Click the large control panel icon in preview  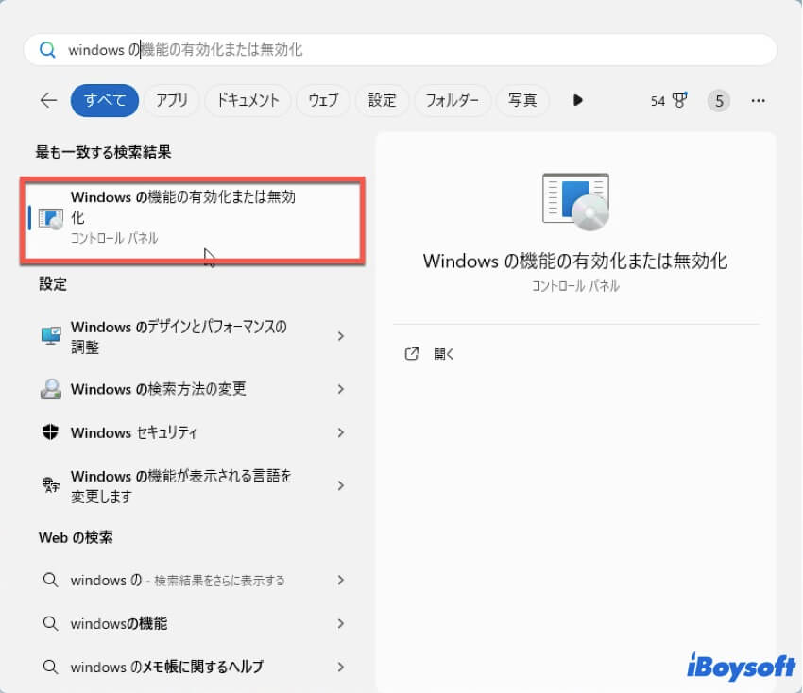pyautogui.click(x=575, y=201)
